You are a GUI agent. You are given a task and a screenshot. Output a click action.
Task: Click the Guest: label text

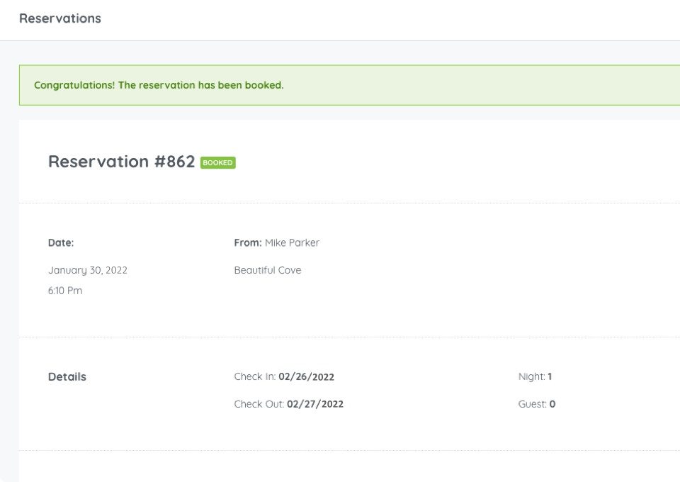pos(533,404)
